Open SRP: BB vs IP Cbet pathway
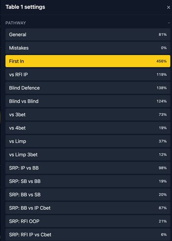 click(88, 208)
